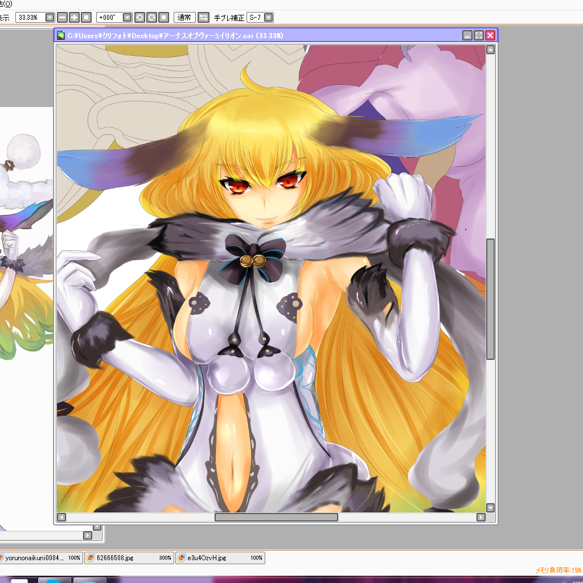This screenshot has width=583, height=583.
Task: Click the 通常 selection display button
Action: (184, 18)
